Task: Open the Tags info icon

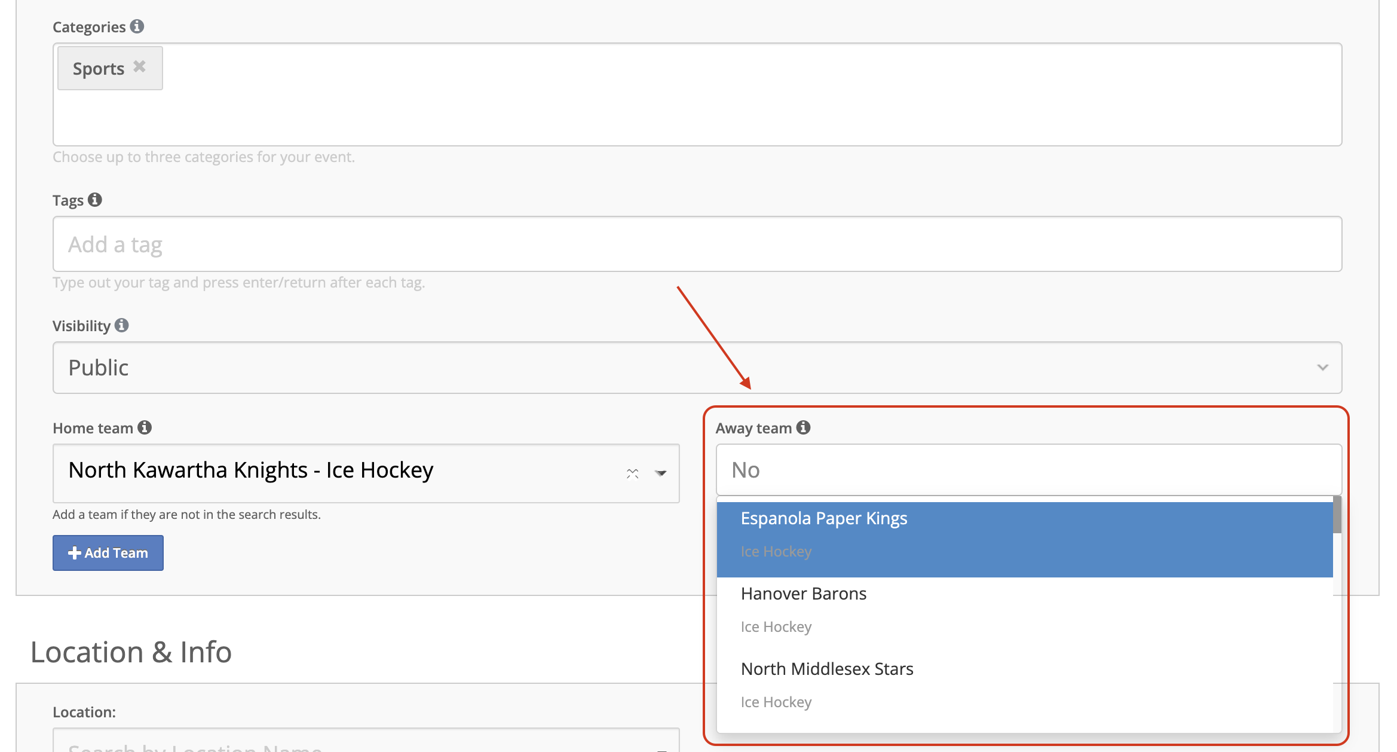Action: tap(95, 200)
